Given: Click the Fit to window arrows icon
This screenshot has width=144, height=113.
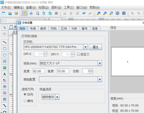Looking at the screenshot, I should tap(117, 13).
